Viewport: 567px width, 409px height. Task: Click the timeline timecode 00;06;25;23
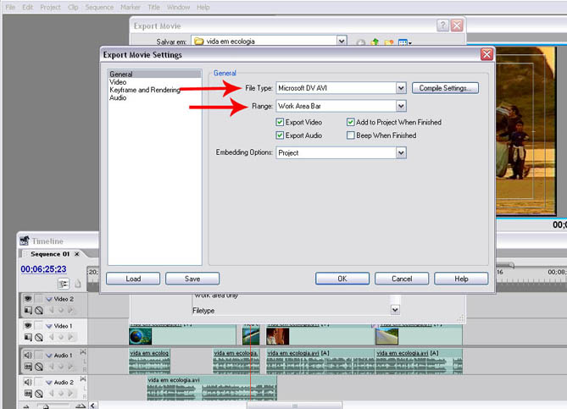tap(43, 268)
